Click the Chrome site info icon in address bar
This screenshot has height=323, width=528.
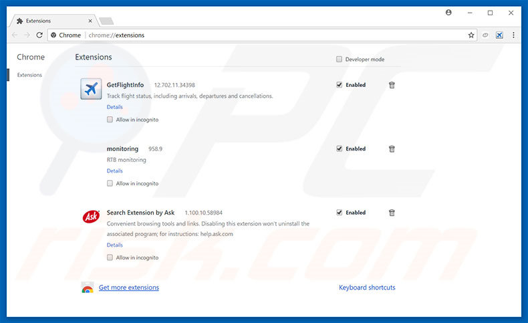[x=53, y=35]
